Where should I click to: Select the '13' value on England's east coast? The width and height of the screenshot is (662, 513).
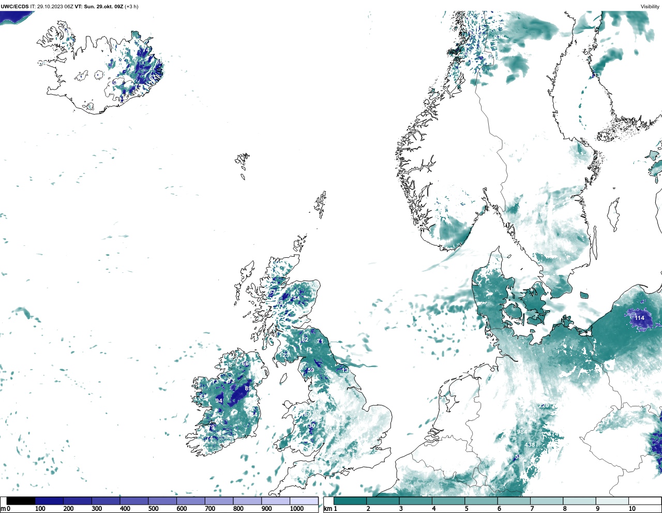(x=345, y=370)
